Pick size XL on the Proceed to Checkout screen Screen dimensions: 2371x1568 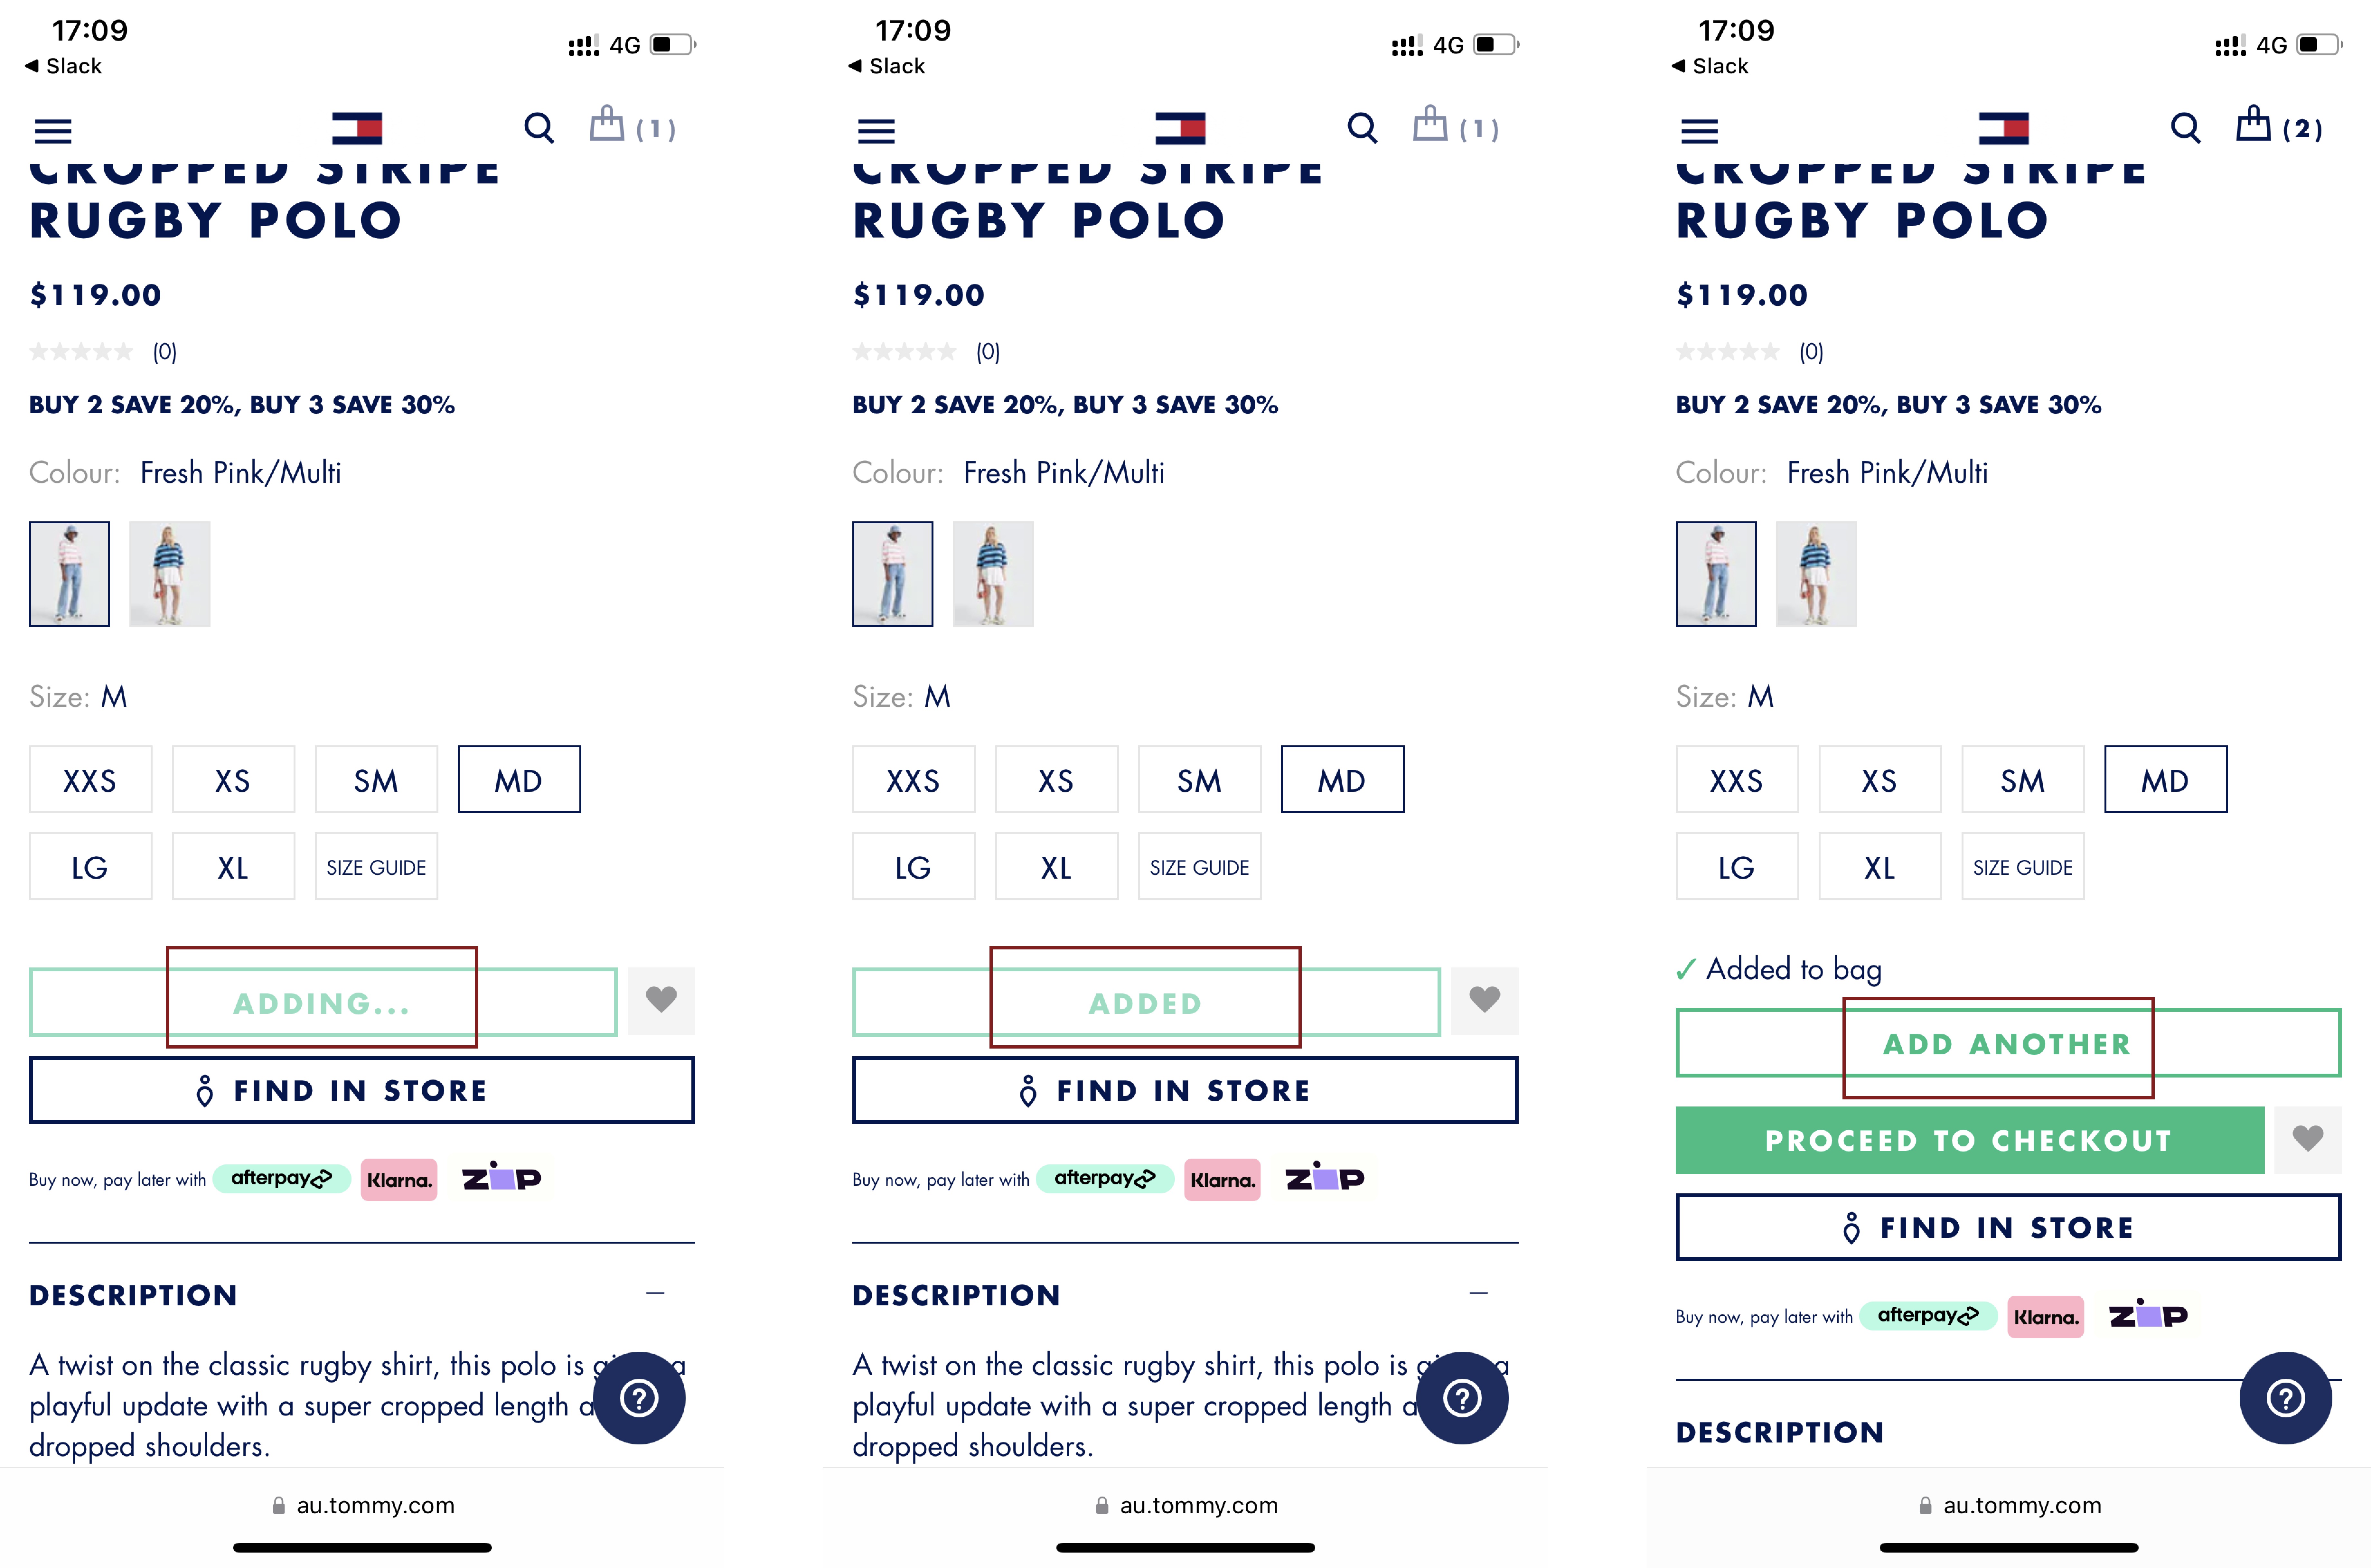(1879, 867)
